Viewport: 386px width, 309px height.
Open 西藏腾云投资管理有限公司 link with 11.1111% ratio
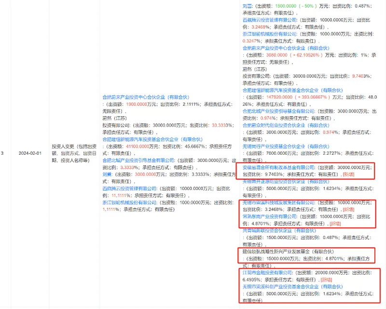point(129,189)
